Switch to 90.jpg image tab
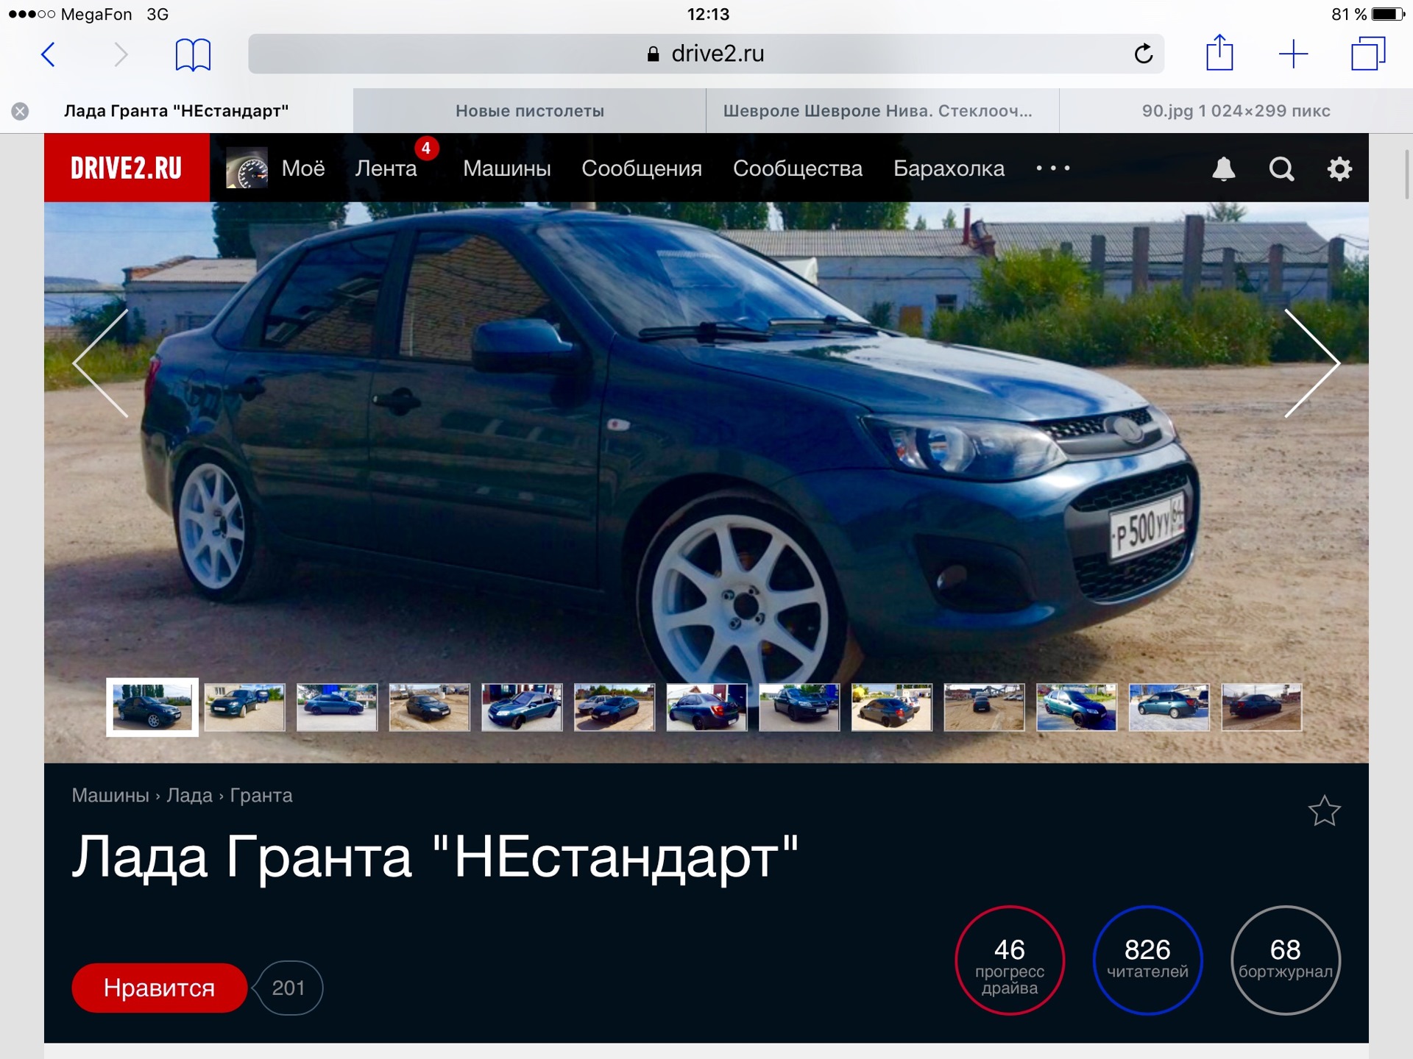The image size is (1413, 1059). click(x=1236, y=111)
